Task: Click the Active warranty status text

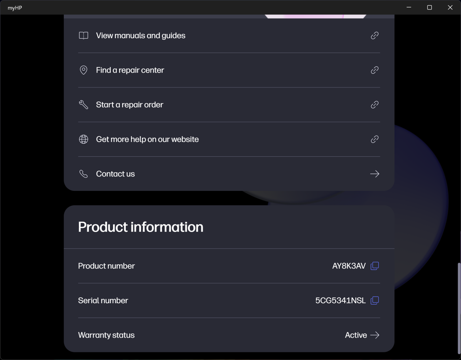Action: [x=356, y=335]
